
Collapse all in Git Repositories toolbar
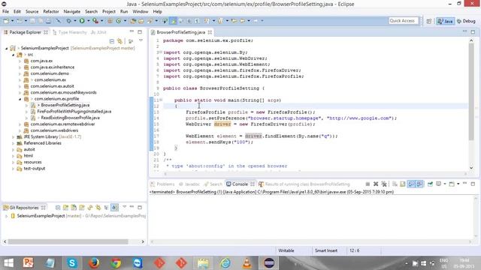58,208
